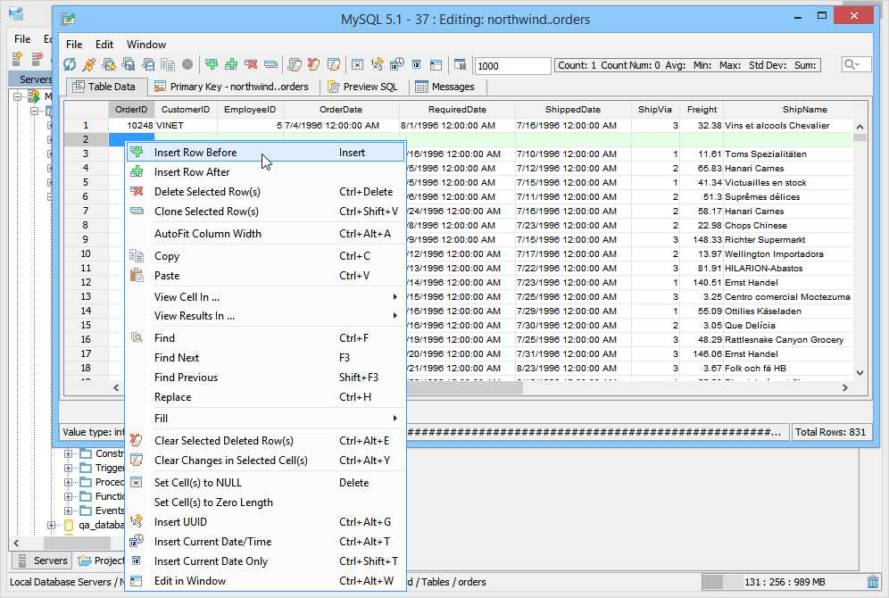
Task: Click Delete Selected Rows toolbar icon
Action: (x=251, y=64)
